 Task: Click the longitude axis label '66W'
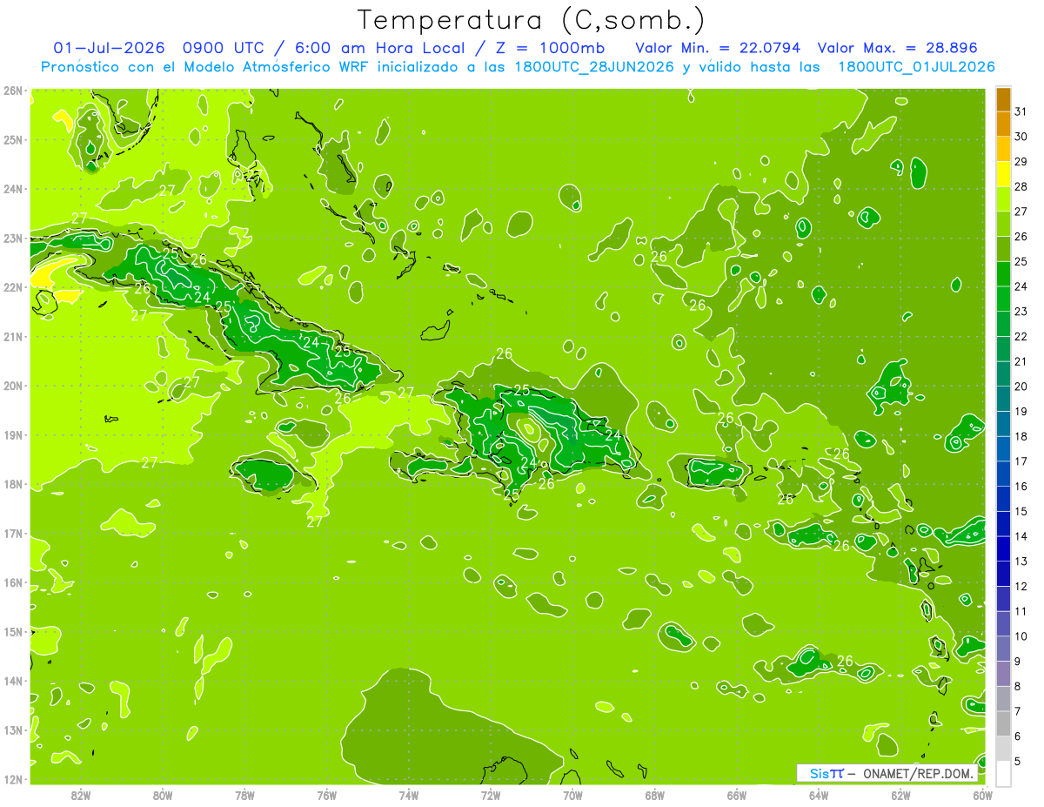tap(737, 795)
